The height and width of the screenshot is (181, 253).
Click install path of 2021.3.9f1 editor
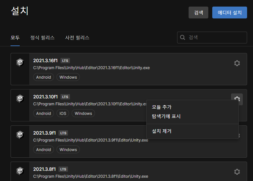91,140
